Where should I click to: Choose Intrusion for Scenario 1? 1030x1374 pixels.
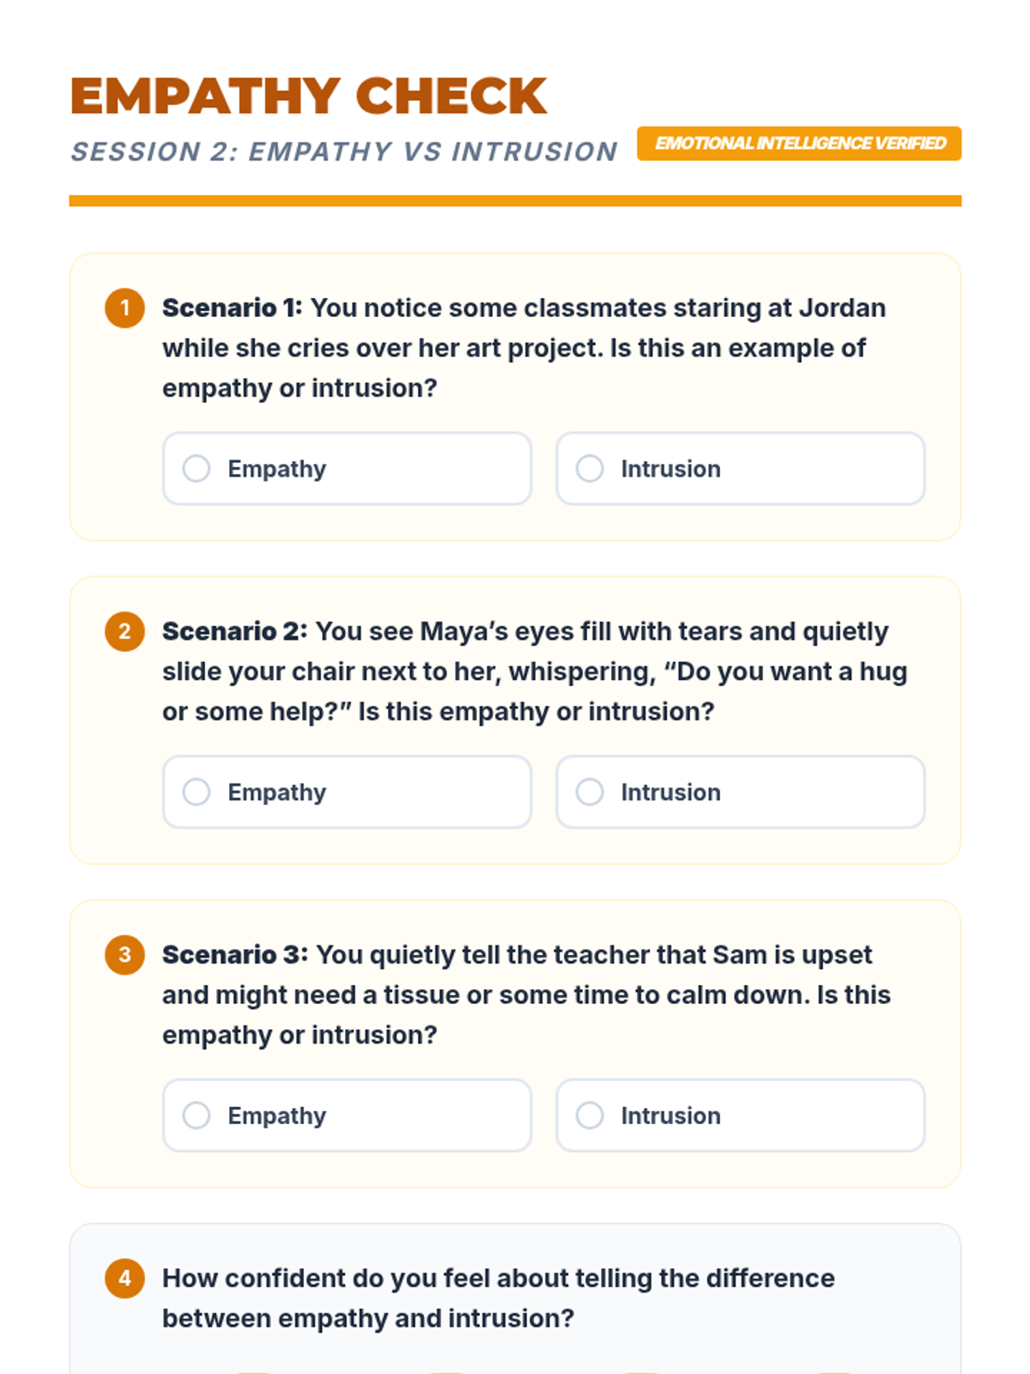coord(590,469)
